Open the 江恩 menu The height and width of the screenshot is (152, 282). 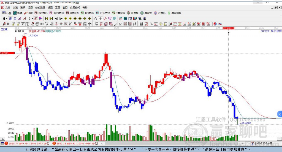pos(30,7)
